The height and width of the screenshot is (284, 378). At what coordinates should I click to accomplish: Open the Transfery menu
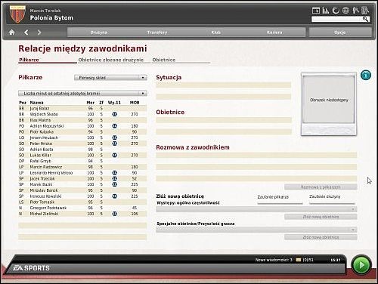coord(157,32)
